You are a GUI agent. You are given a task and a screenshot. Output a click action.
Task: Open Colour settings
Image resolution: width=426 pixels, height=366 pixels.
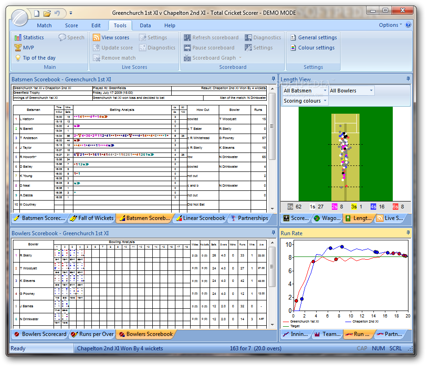click(313, 48)
